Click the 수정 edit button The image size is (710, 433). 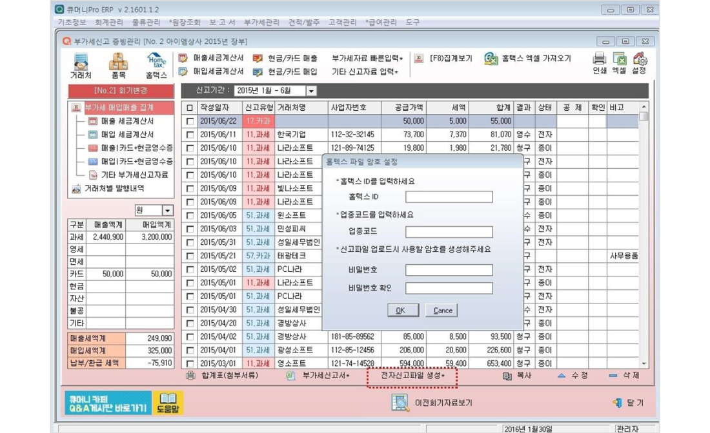click(x=573, y=376)
